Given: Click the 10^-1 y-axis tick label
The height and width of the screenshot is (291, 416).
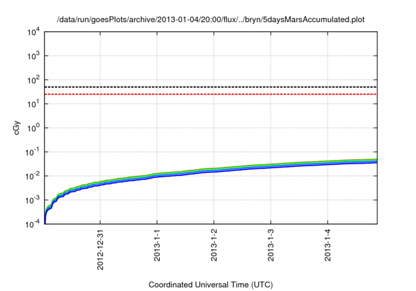Looking at the screenshot, I should pos(32,152).
